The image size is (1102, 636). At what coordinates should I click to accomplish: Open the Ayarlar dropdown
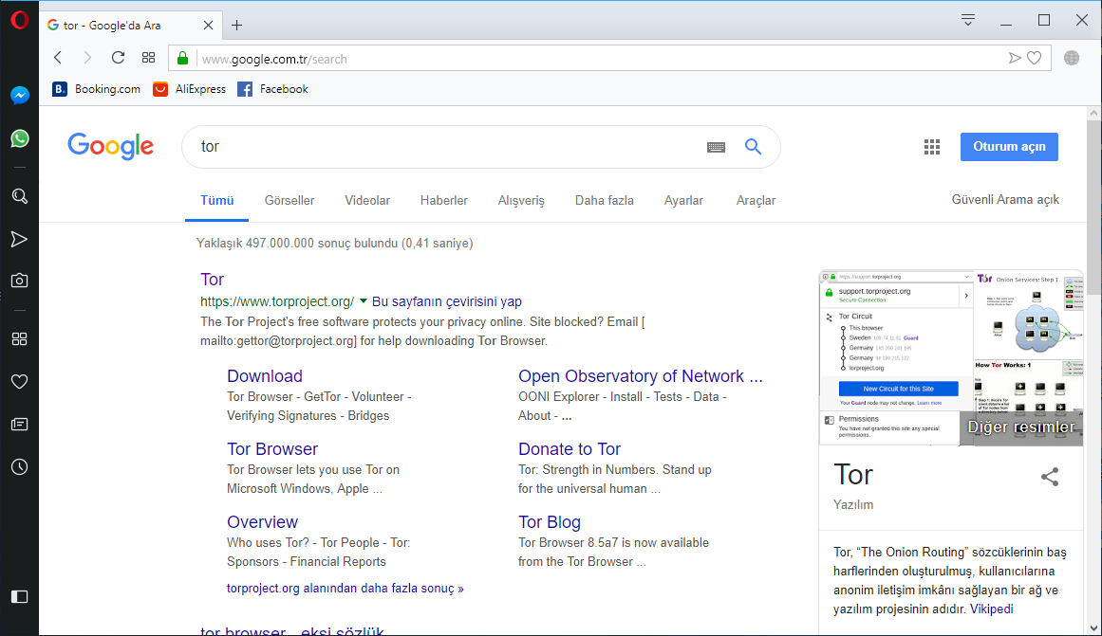683,200
